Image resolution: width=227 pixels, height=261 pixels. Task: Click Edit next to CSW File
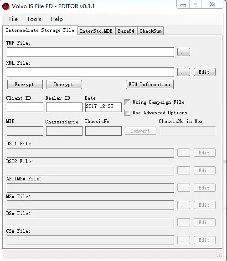[205, 240]
